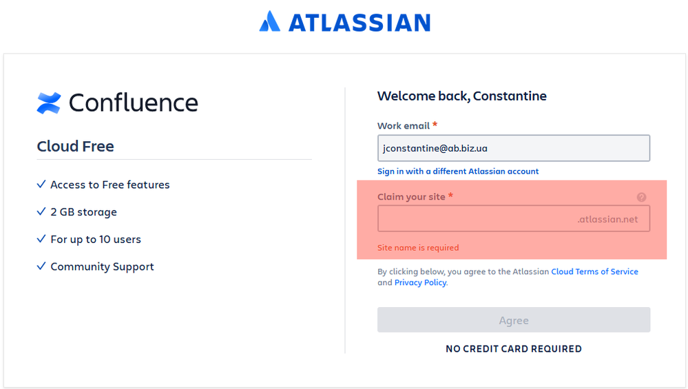
Task: Open the Privacy Policy link
Action: click(420, 283)
